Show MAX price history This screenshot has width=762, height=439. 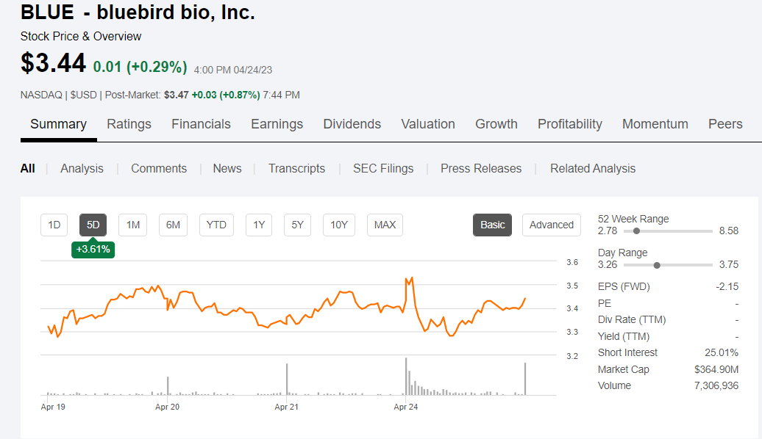pos(385,225)
